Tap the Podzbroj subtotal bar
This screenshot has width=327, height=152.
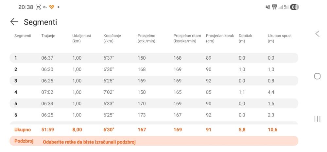[x=154, y=141]
